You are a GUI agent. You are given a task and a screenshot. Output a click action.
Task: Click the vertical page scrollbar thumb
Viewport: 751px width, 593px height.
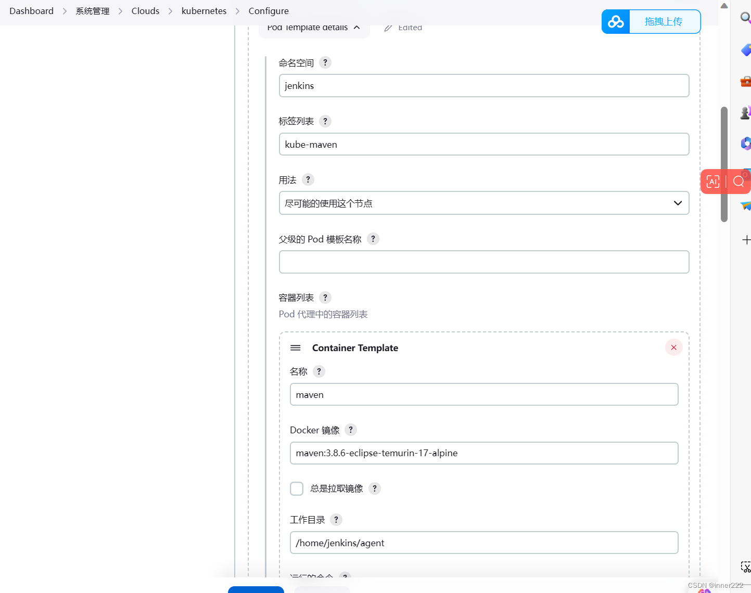point(724,164)
